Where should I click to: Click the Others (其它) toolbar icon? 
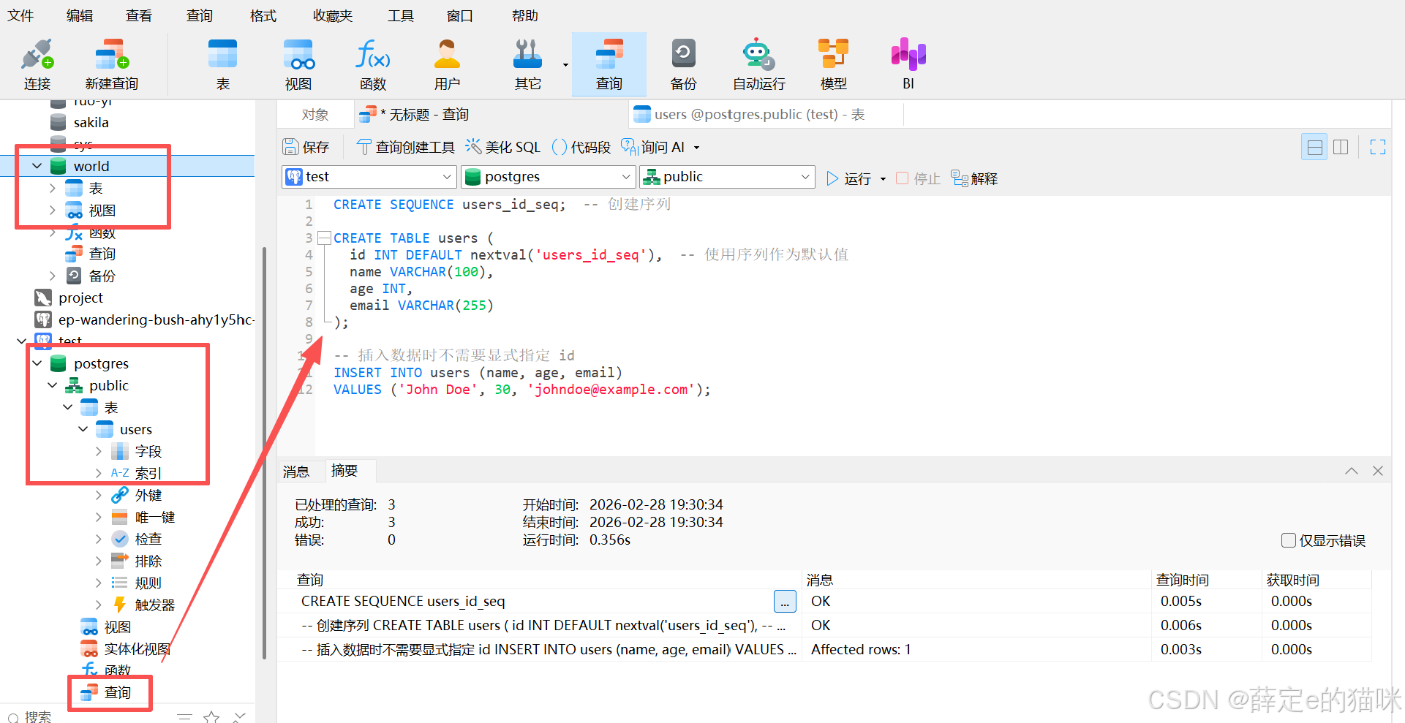point(527,64)
